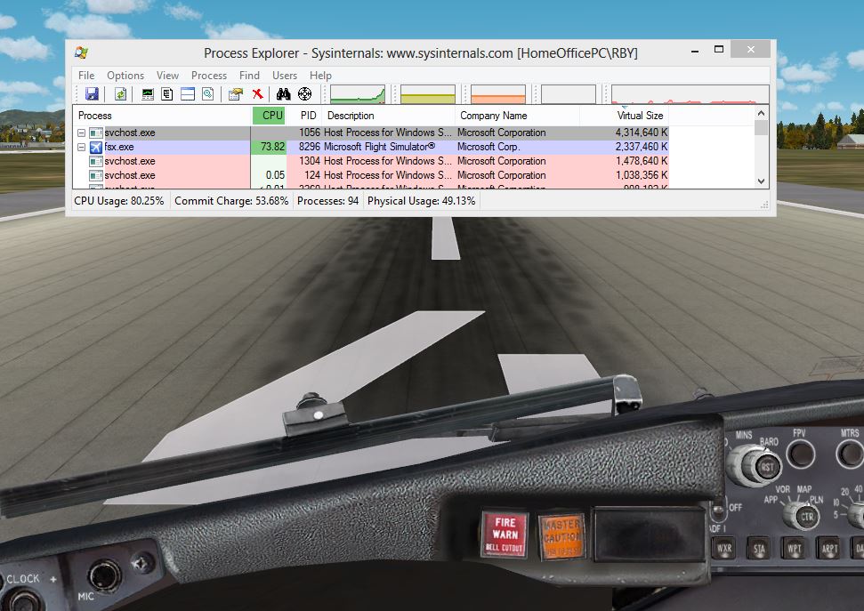Open the Users menu

[x=285, y=76]
